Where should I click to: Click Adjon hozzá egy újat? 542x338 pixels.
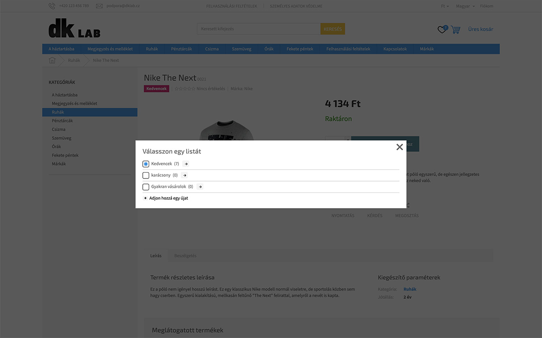pos(166,198)
